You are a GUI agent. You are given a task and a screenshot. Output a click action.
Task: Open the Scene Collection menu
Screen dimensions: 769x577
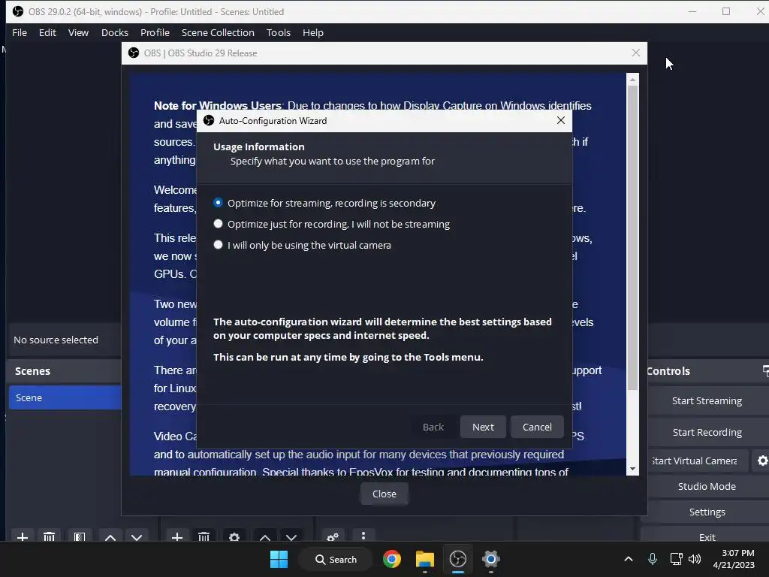click(x=218, y=32)
